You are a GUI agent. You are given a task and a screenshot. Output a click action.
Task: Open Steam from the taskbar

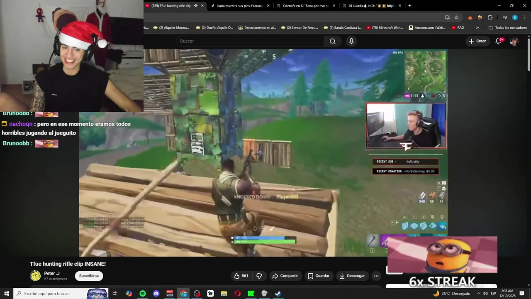[x=278, y=294]
